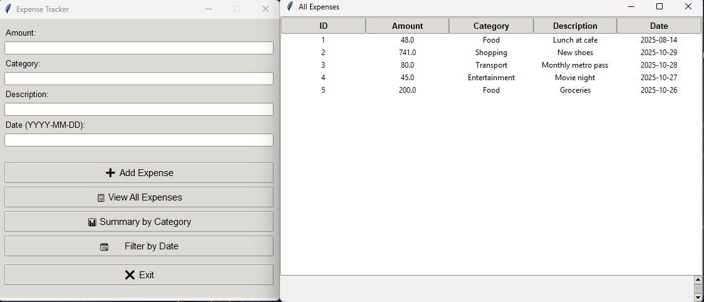Click the feather icon in Expense Tracker title bar
Screen dimensions: 704x302
pos(8,9)
